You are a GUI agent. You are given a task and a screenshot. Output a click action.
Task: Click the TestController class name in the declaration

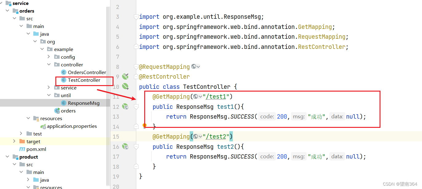pos(207,87)
